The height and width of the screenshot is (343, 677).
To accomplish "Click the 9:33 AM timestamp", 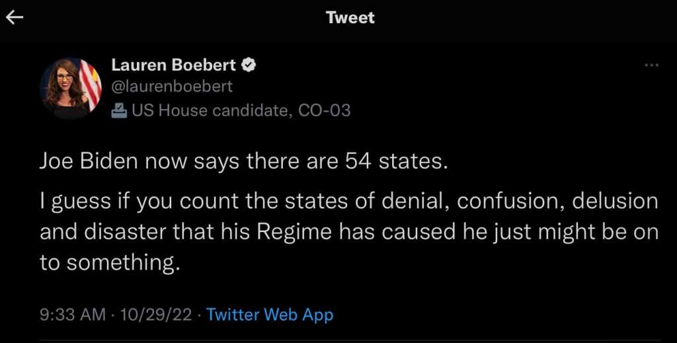I will [x=72, y=315].
